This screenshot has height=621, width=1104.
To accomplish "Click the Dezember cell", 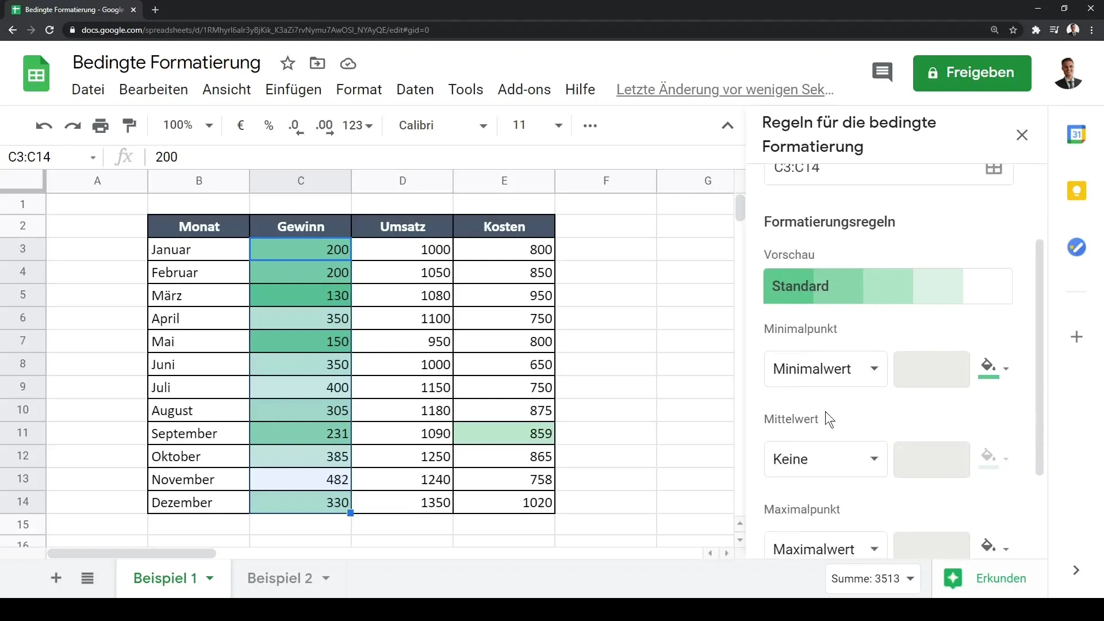I will pos(198,503).
